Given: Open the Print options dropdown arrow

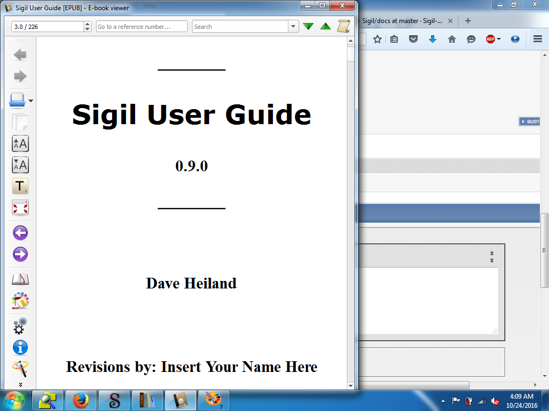Looking at the screenshot, I should [31, 101].
